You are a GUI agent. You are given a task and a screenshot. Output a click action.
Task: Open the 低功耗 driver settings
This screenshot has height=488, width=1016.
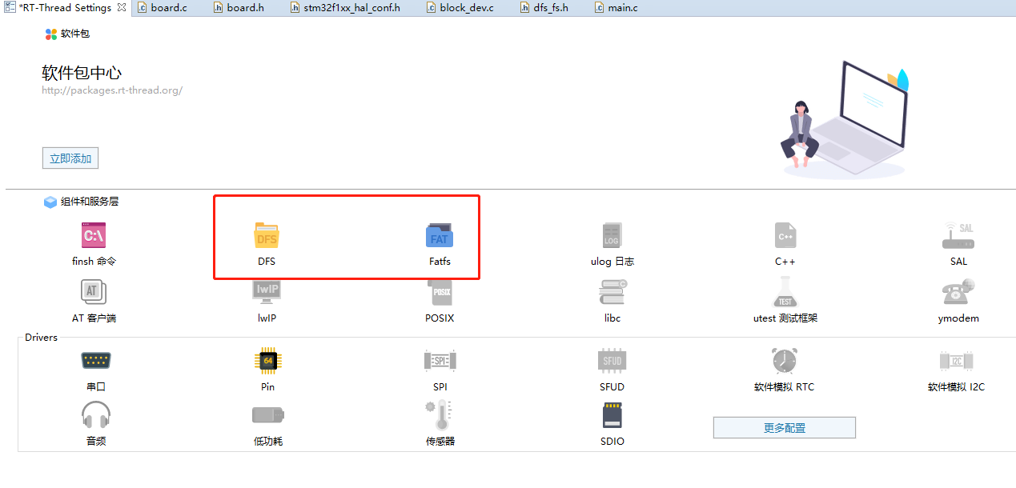(x=267, y=419)
